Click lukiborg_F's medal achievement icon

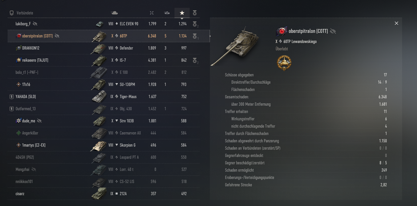point(195,24)
